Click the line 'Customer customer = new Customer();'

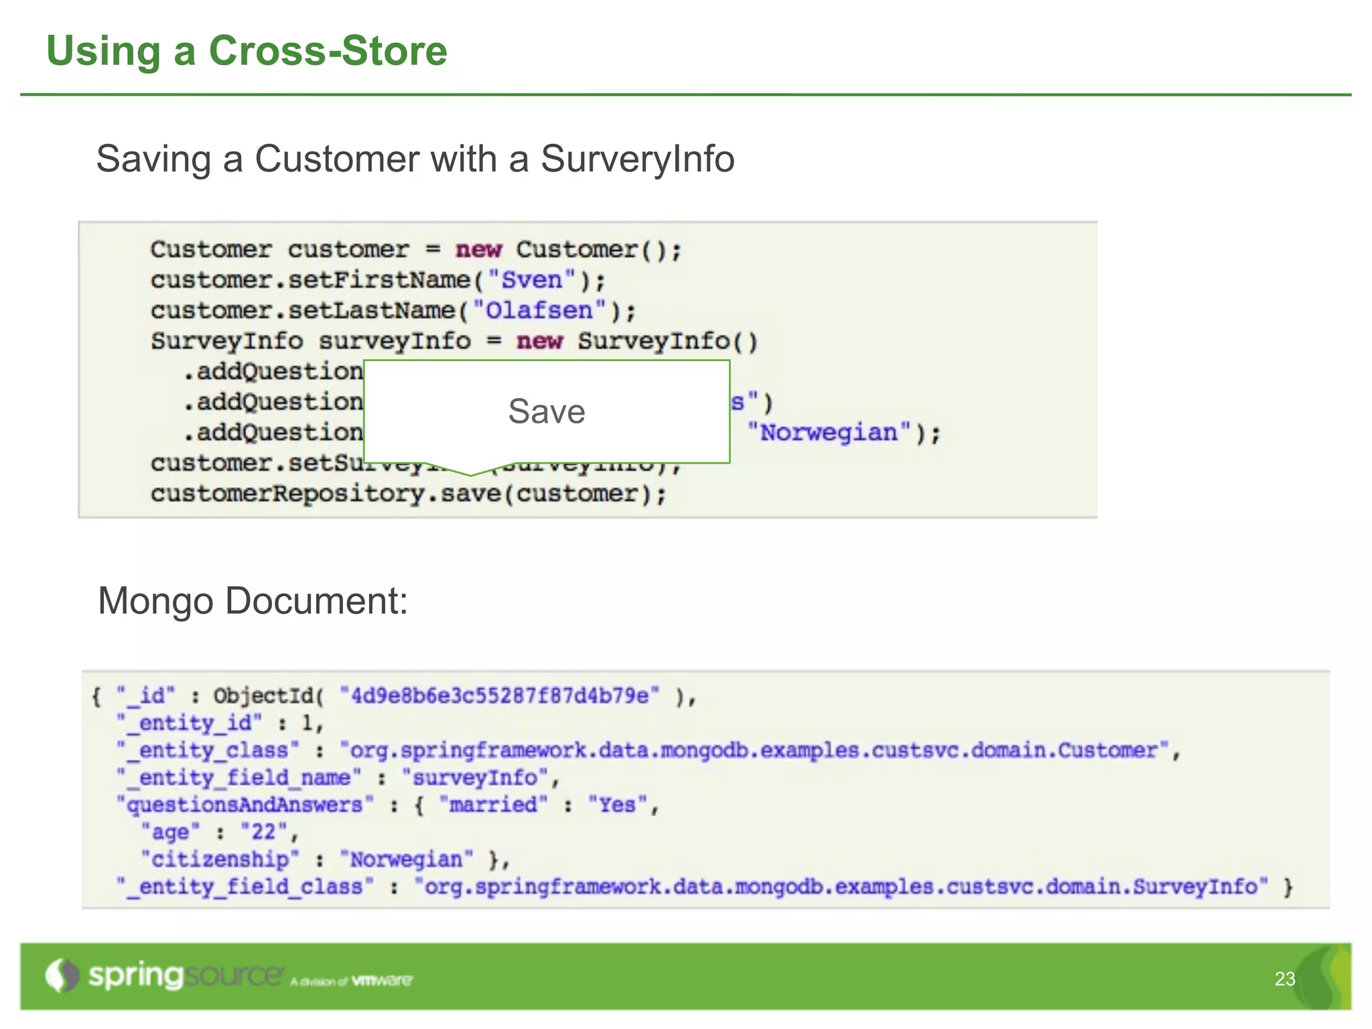point(416,250)
